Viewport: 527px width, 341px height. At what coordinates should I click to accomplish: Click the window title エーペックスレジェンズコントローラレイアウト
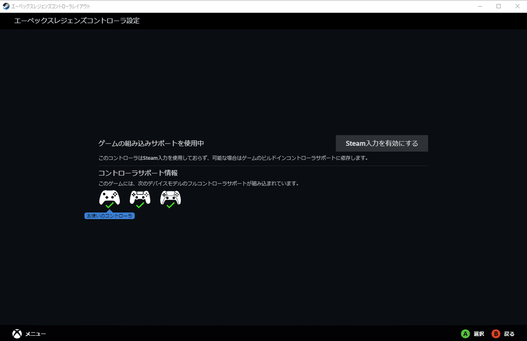51,6
